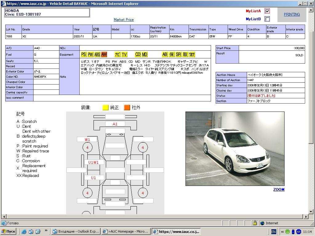This screenshot has height=236, width=315.
Task: Click the Section value ファーストブロック
Action: (x=259, y=101)
